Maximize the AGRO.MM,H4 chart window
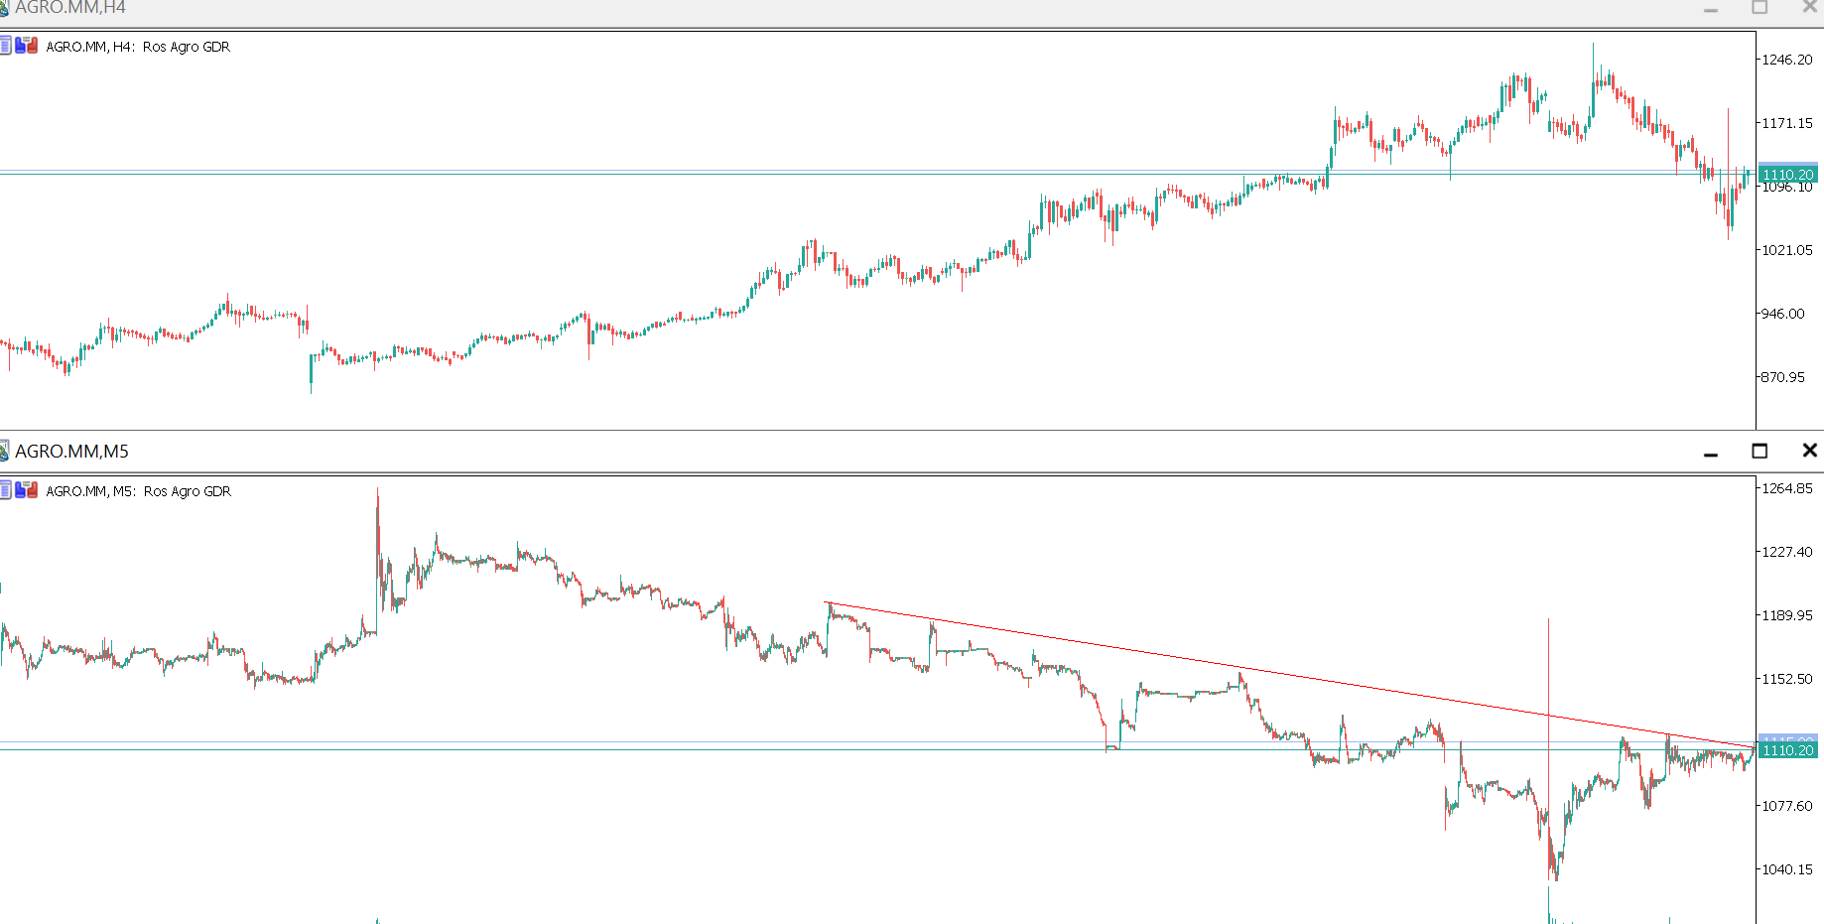The image size is (1824, 924). point(1759,8)
